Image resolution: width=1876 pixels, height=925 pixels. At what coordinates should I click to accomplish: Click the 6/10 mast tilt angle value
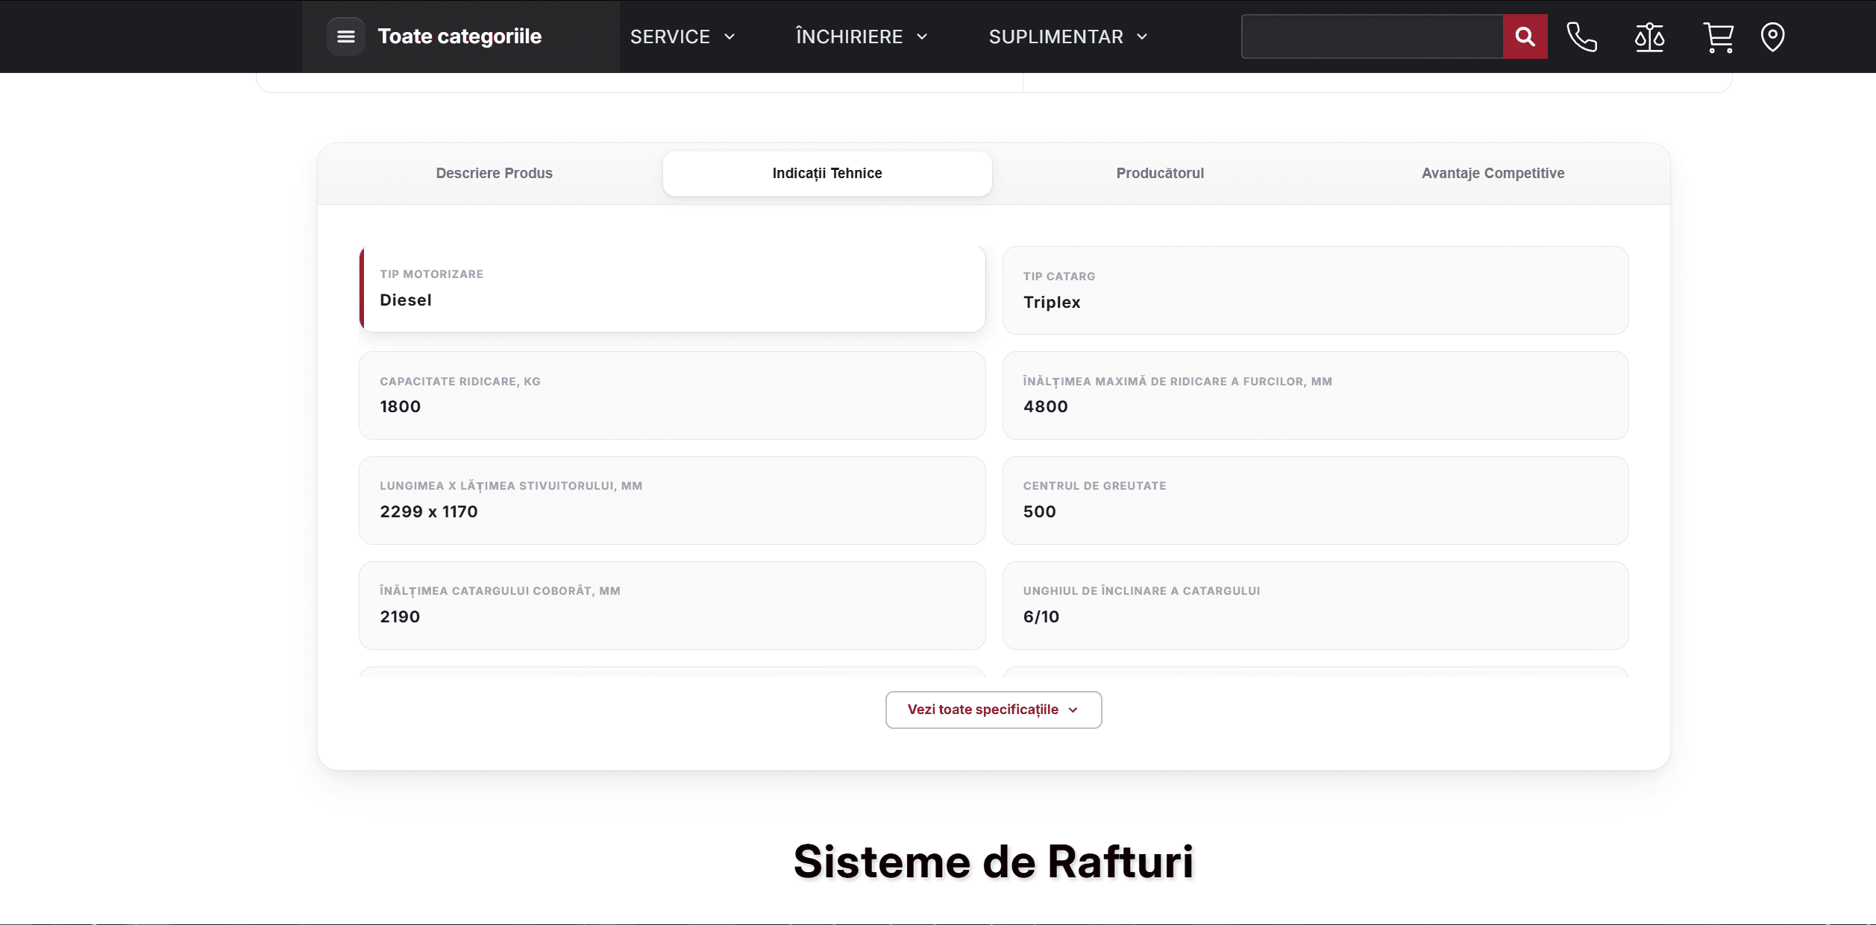(x=1041, y=616)
